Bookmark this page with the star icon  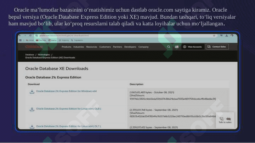pyautogui.click(x=214, y=36)
